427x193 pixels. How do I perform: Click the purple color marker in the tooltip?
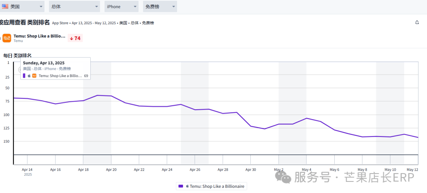coord(24,76)
